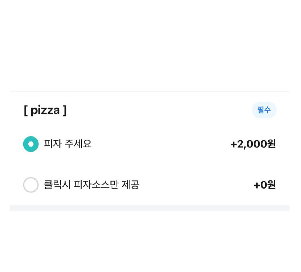Click the [ pizza ] section heading
The height and width of the screenshot is (272, 301).
(x=45, y=110)
